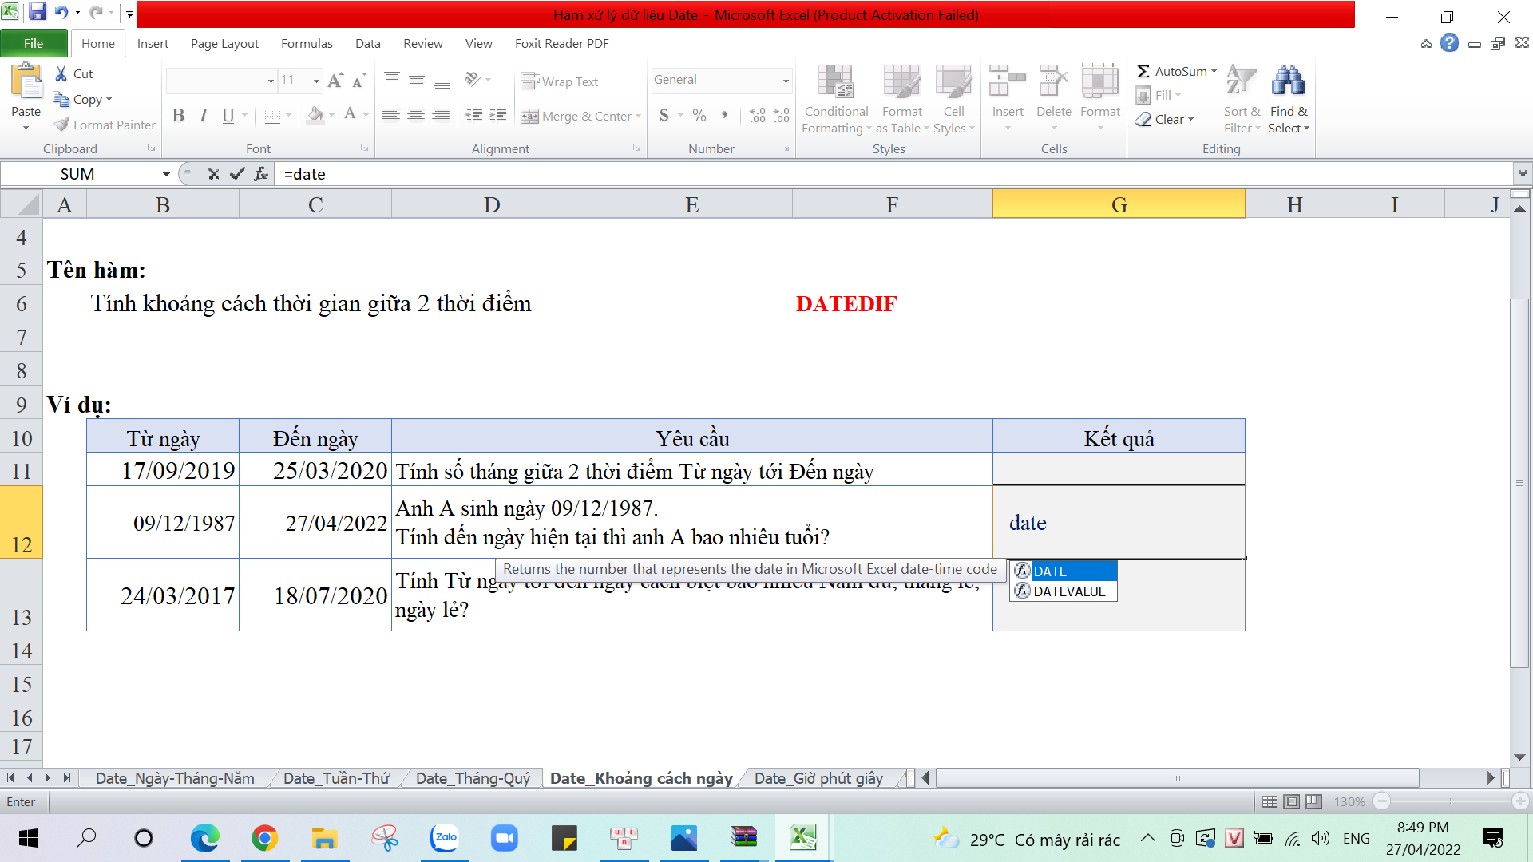The image size is (1533, 862).
Task: Click the AutoSum sigma icon
Action: [x=1143, y=71]
